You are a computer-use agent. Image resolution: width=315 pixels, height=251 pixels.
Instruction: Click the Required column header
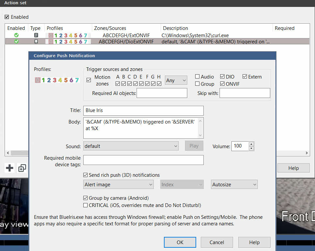(291, 28)
